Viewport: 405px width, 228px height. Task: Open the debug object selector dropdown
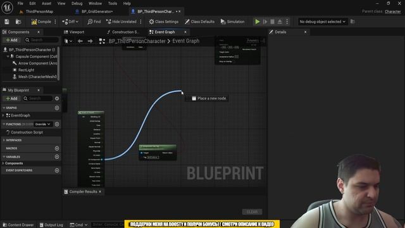[x=322, y=22]
